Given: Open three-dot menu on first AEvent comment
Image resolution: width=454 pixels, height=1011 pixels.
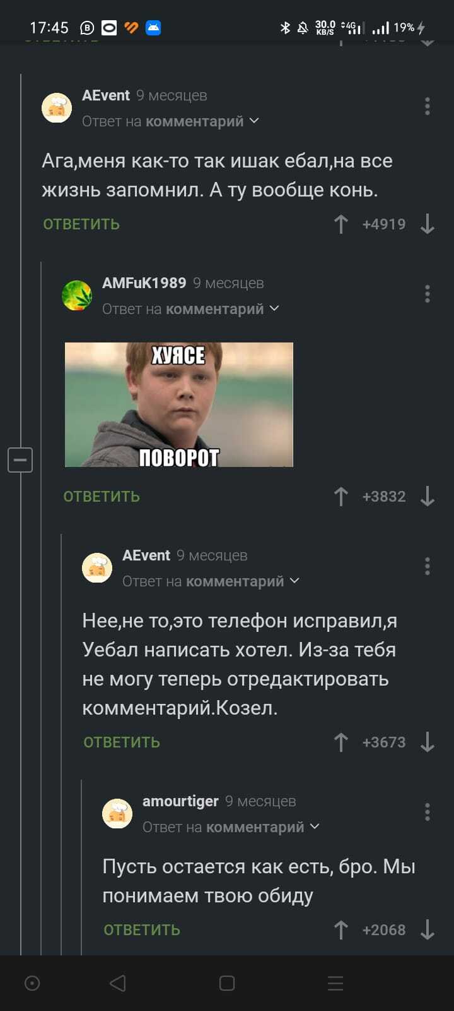Looking at the screenshot, I should pyautogui.click(x=428, y=106).
